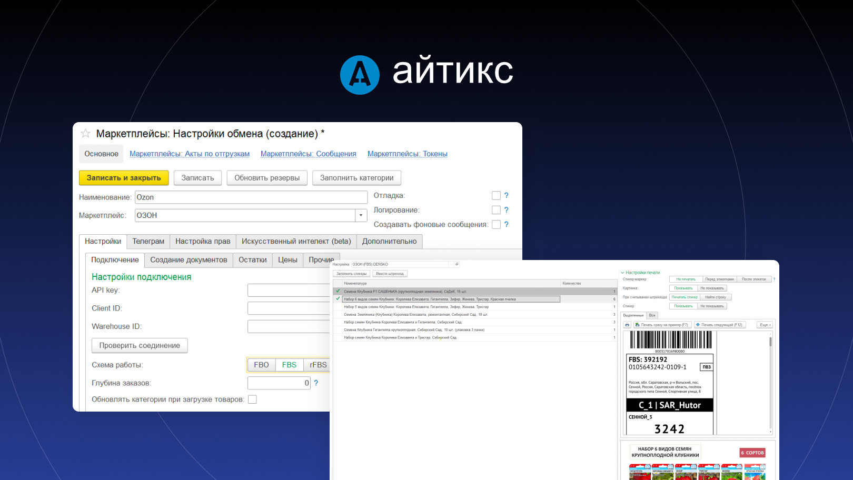Open the Маркетплейсы: Токены link
The height and width of the screenshot is (480, 853).
[408, 154]
